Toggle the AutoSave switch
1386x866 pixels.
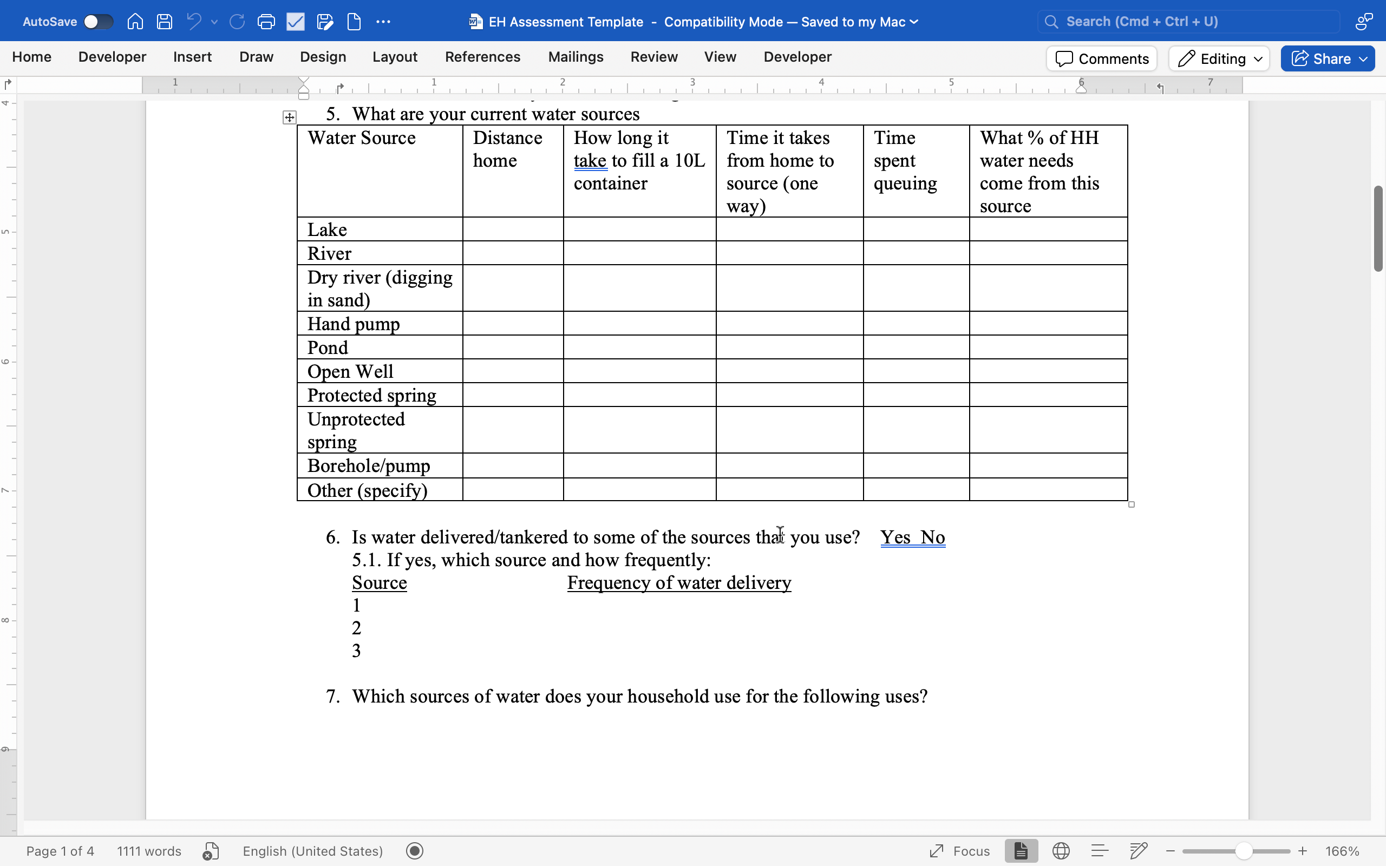97,22
